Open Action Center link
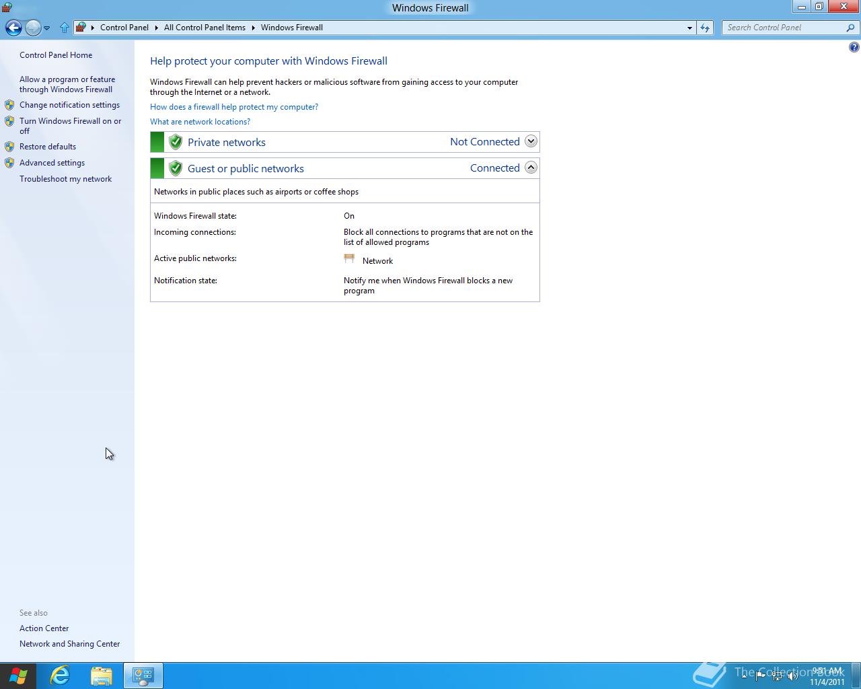The height and width of the screenshot is (689, 861). [44, 628]
